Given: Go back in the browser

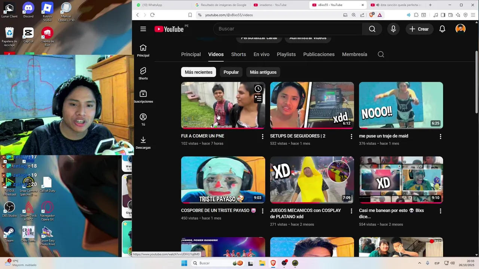Looking at the screenshot, I should coord(137,15).
